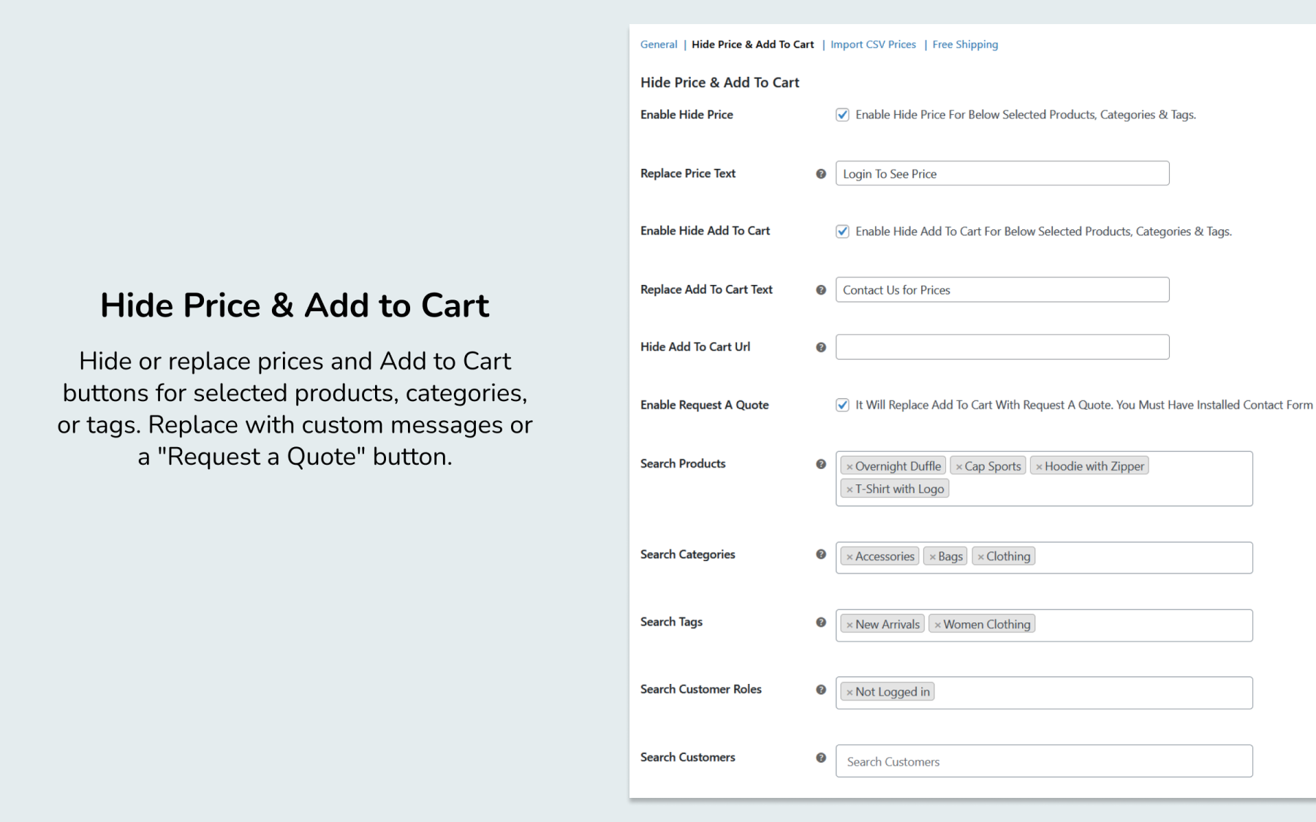Click the Enable Hide Price checkbox description text
Image resolution: width=1316 pixels, height=822 pixels.
tap(1026, 115)
